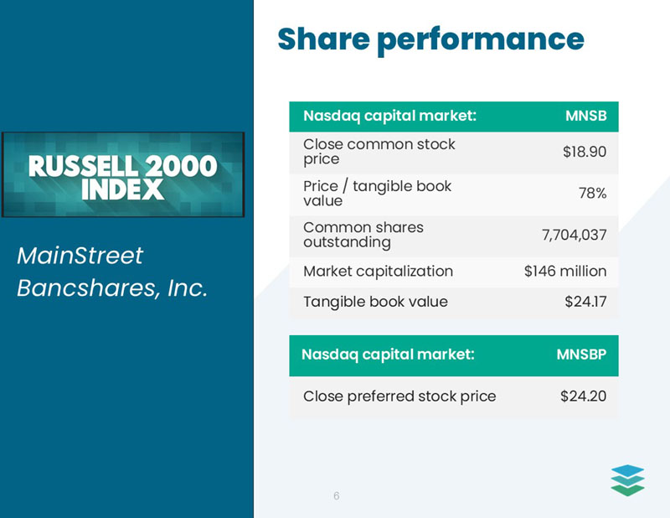Click the MNSBP ticker header cell
Screen dimensions: 670x518
pos(581,355)
